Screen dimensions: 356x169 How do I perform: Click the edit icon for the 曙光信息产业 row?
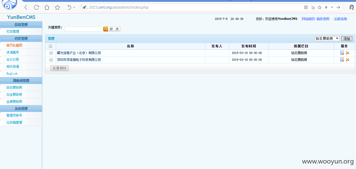tap(342, 53)
